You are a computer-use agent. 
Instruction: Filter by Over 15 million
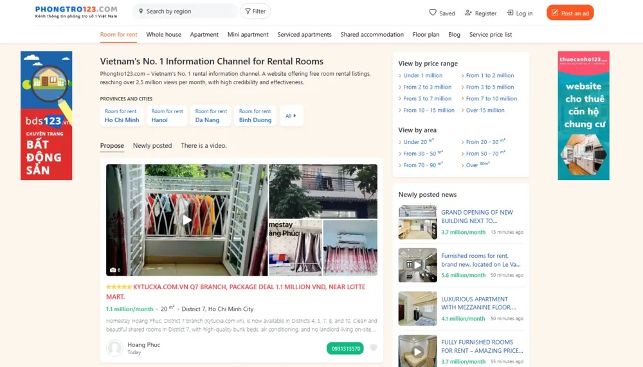coord(485,110)
